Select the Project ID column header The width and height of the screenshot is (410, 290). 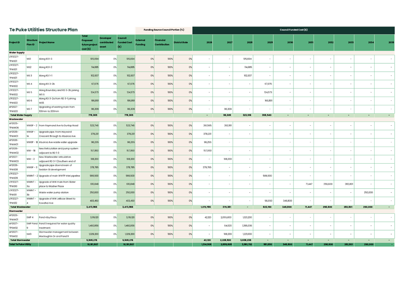pos(14,42)
